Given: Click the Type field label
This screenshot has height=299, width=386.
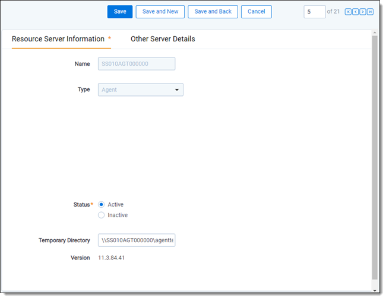Looking at the screenshot, I should click(84, 89).
